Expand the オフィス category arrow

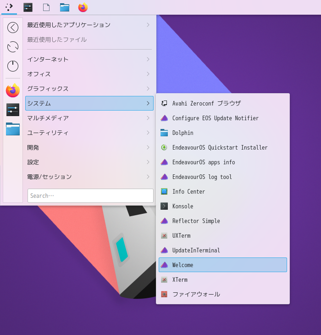(x=148, y=74)
